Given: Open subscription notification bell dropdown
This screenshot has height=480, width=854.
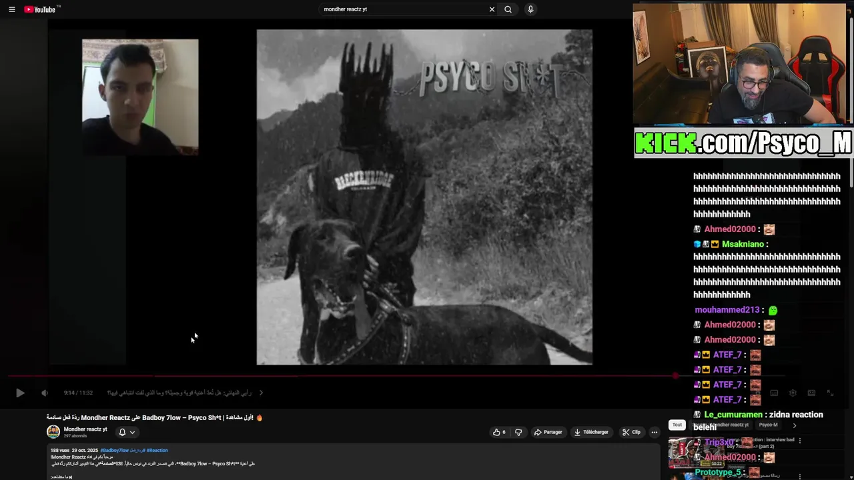Looking at the screenshot, I should point(127,432).
